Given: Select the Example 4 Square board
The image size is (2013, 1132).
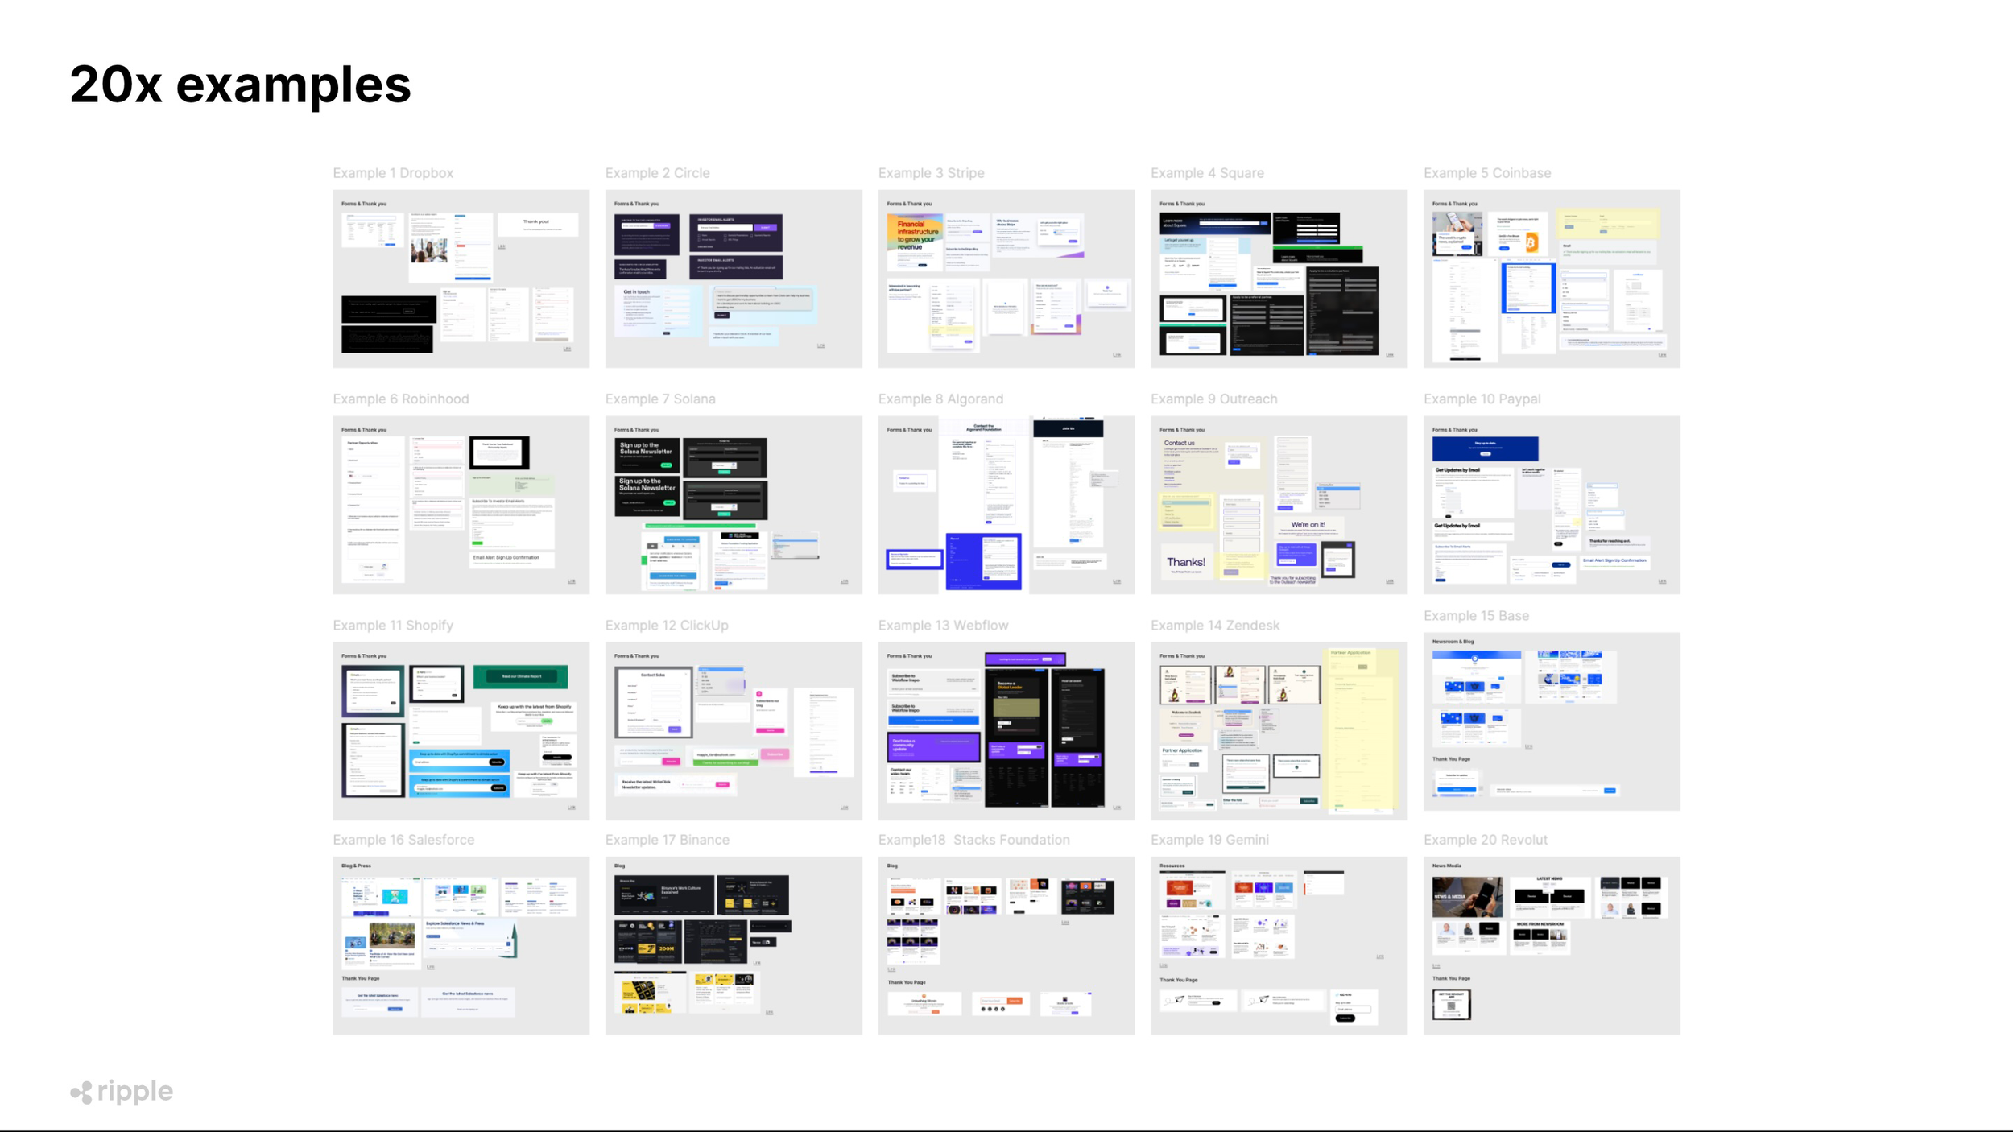Looking at the screenshot, I should coord(1279,279).
